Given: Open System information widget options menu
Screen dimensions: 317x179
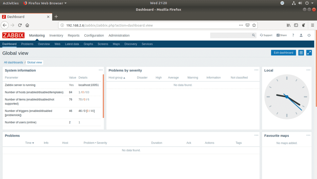Looking at the screenshot, I should [101, 70].
